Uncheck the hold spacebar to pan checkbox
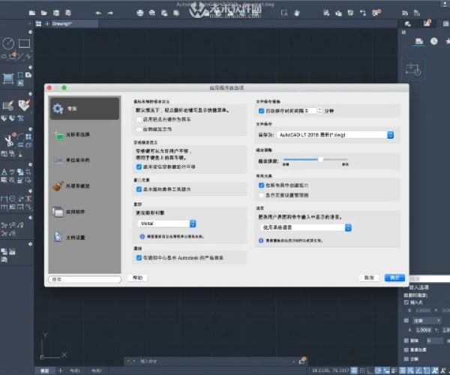The image size is (450, 375). tap(139, 166)
